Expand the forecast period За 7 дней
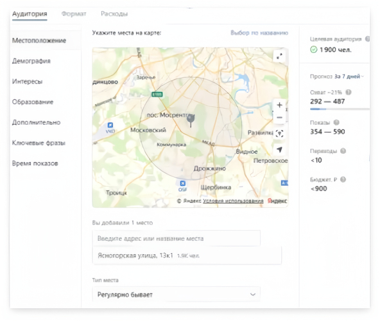 coord(349,77)
